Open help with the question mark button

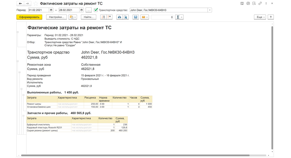tap(271, 17)
